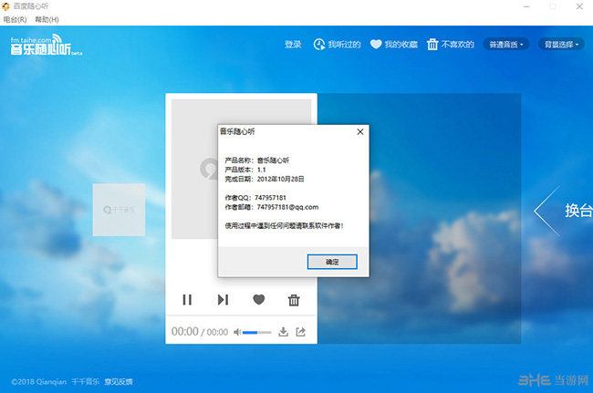593x393 pixels.
Task: Select the author email 747957181@qq.com text
Action: point(287,207)
